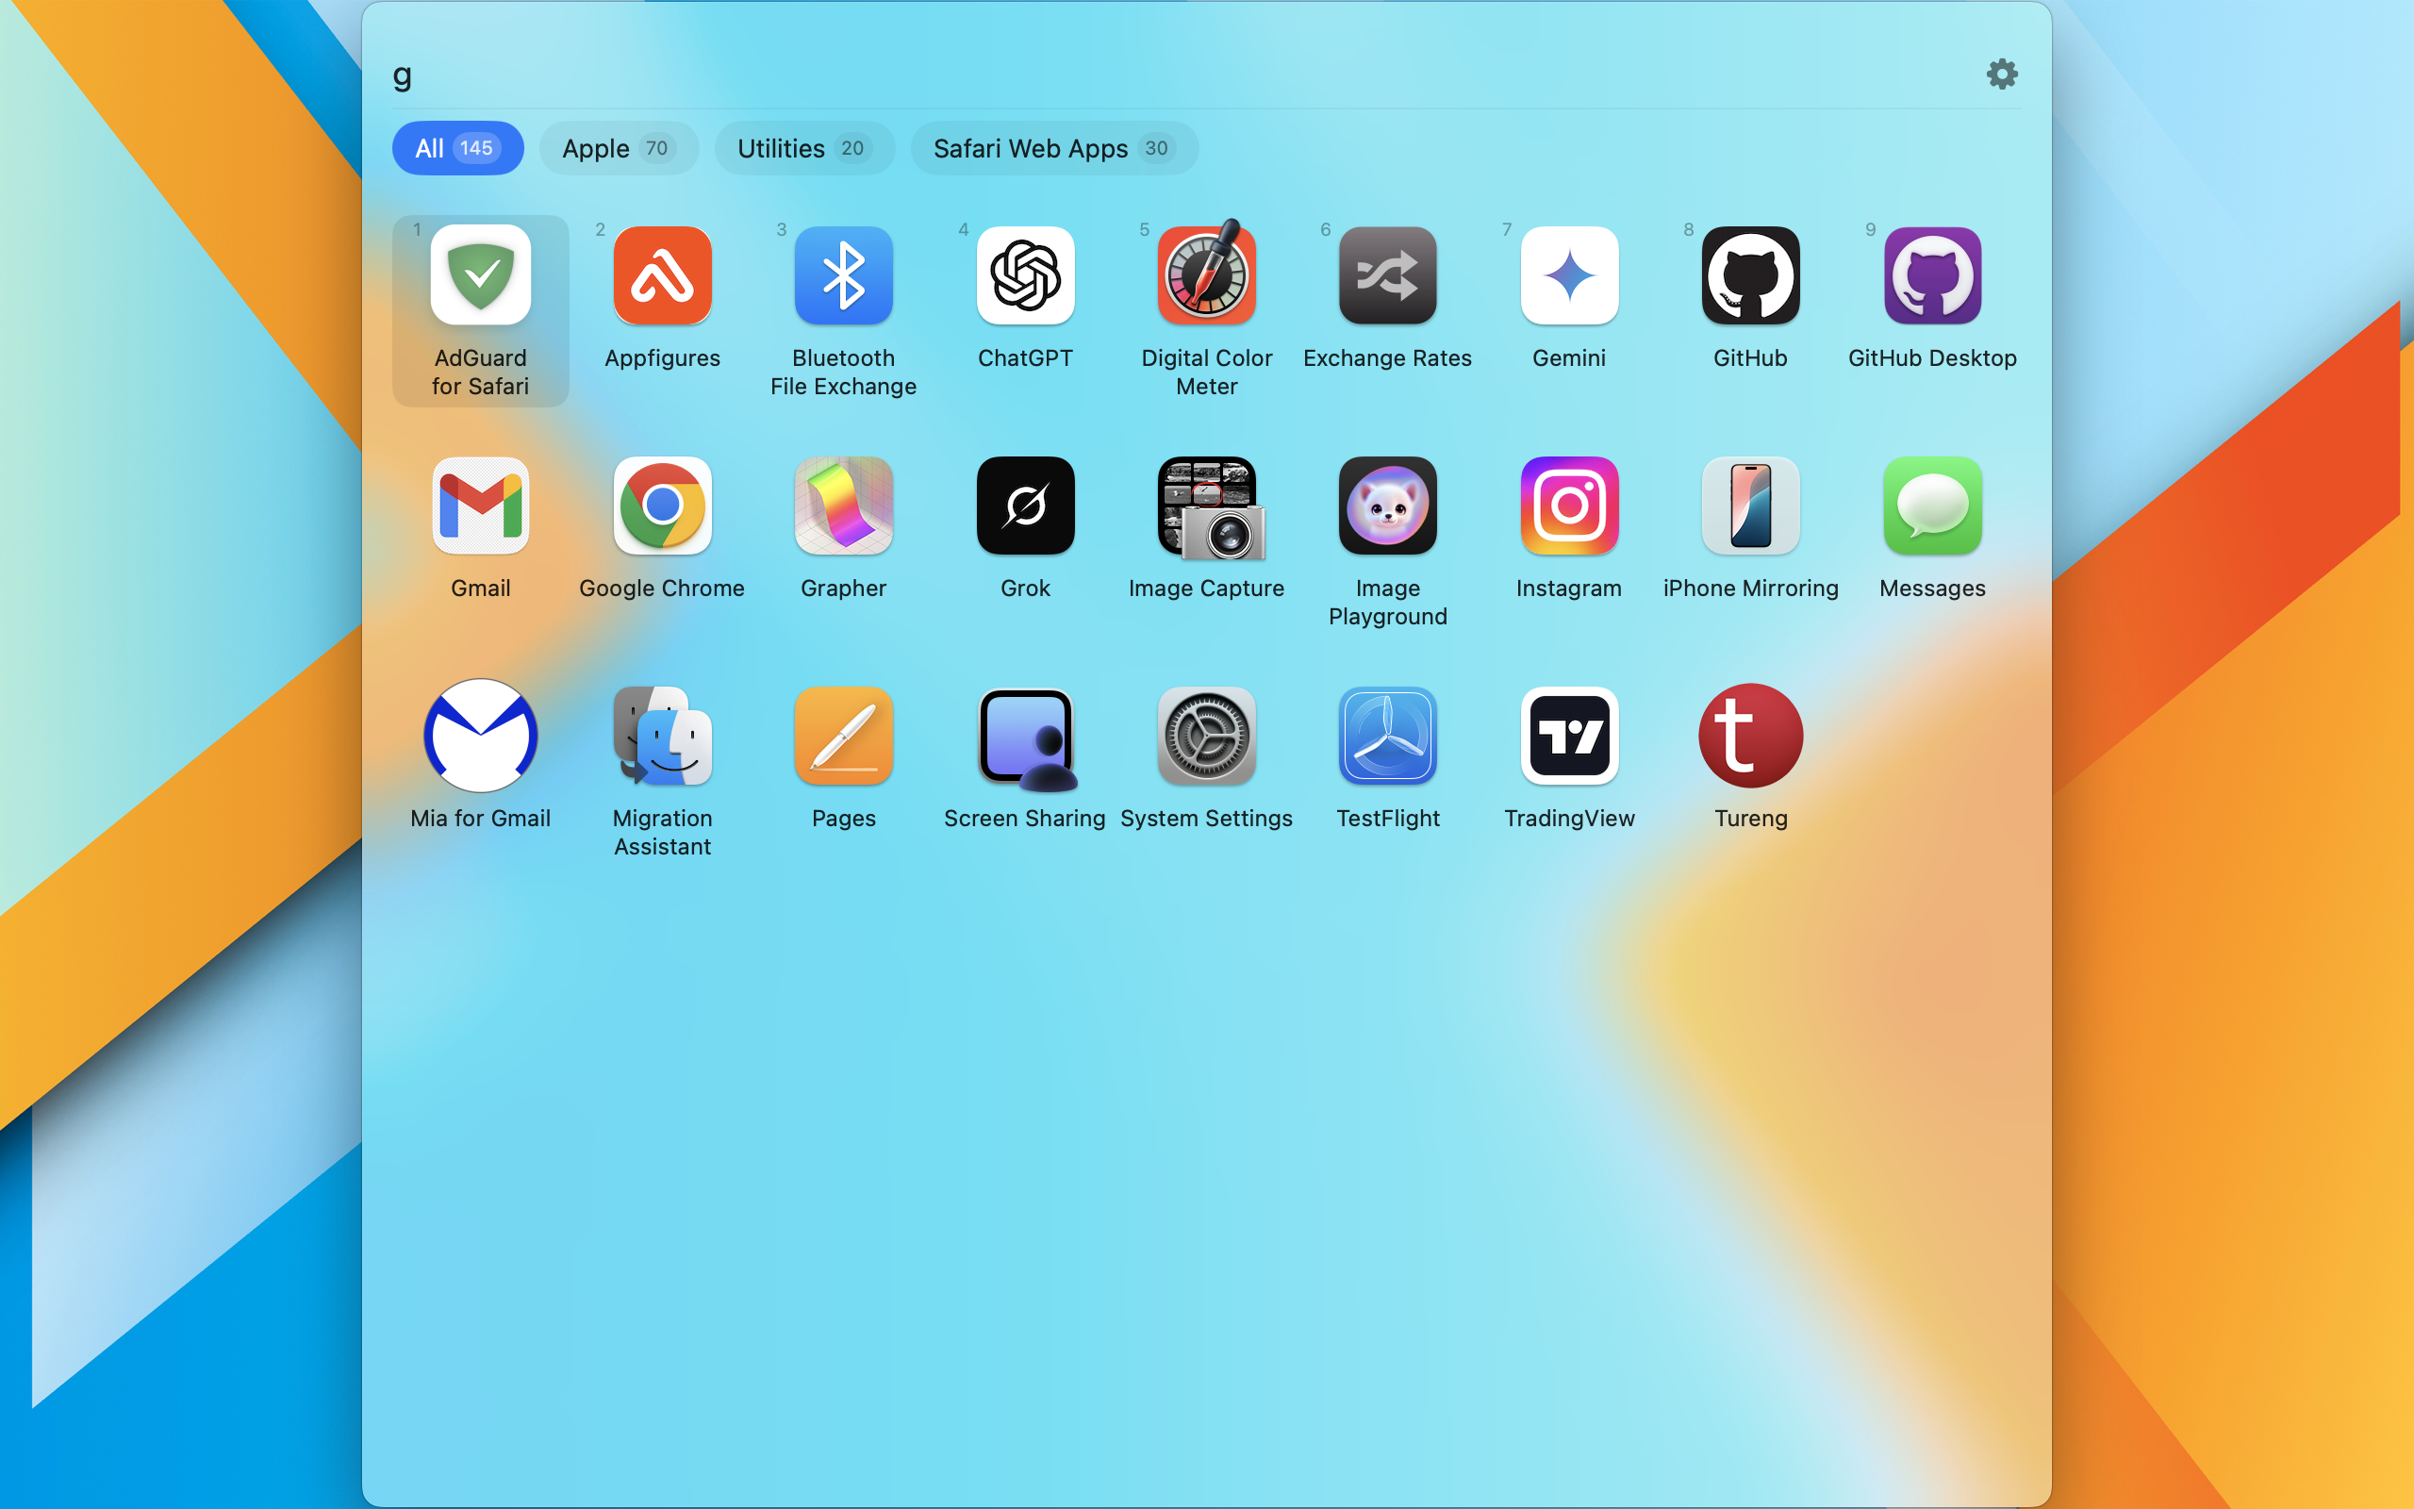Launch GitHub Desktop
The height and width of the screenshot is (1509, 2414).
click(x=1931, y=275)
